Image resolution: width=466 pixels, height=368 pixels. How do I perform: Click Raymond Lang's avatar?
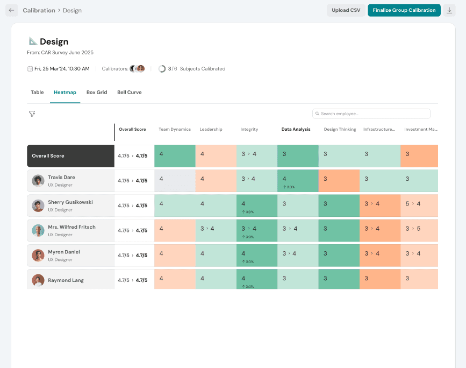pyautogui.click(x=38, y=280)
